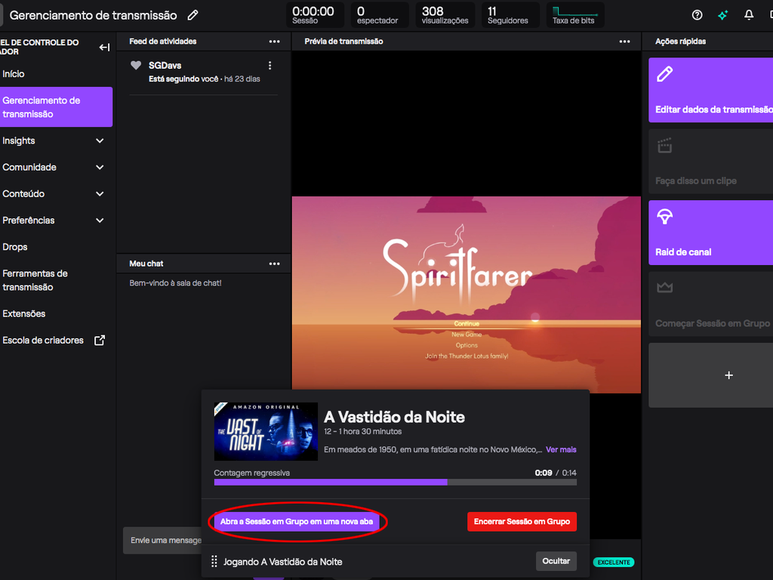Click the SGDavs username in activity feed
773x580 pixels.
tap(165, 66)
